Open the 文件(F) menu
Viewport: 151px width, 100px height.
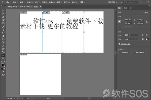tap(15, 2)
